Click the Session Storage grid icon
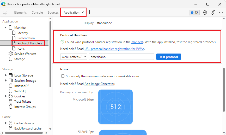226x135 pixels. (11, 80)
